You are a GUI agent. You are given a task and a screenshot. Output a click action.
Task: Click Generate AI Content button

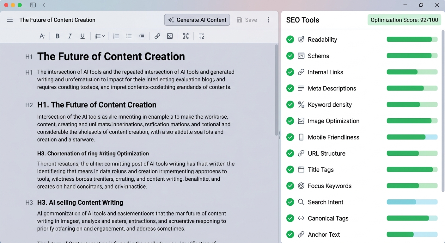point(197,20)
